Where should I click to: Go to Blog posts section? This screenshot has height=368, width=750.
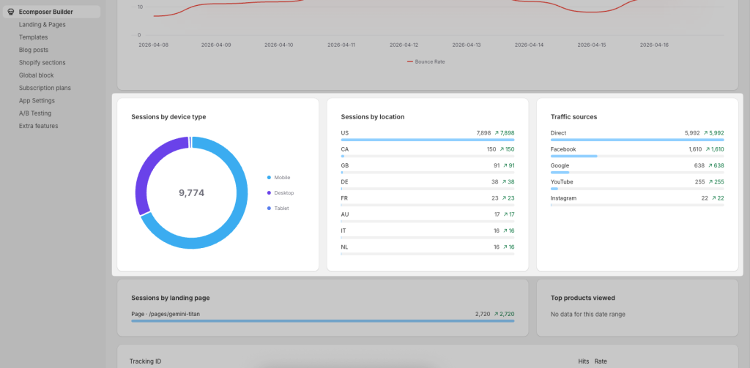[x=34, y=50]
